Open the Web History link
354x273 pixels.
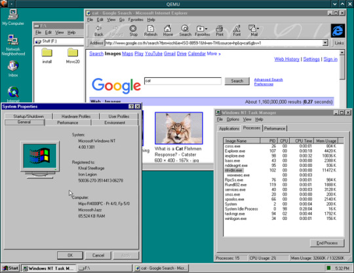click(286, 59)
